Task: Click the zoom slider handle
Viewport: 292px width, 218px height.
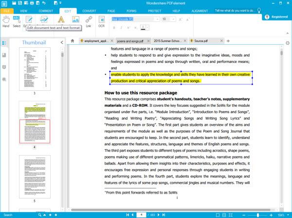Action: [x=258, y=215]
